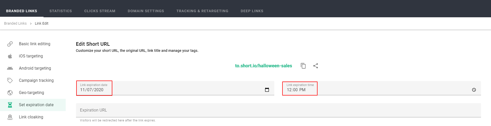Choose Android targeting in the sidebar
This screenshot has width=491, height=126.
tap(33, 68)
